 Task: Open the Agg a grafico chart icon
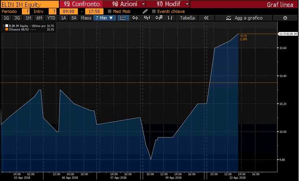[x=228, y=18]
